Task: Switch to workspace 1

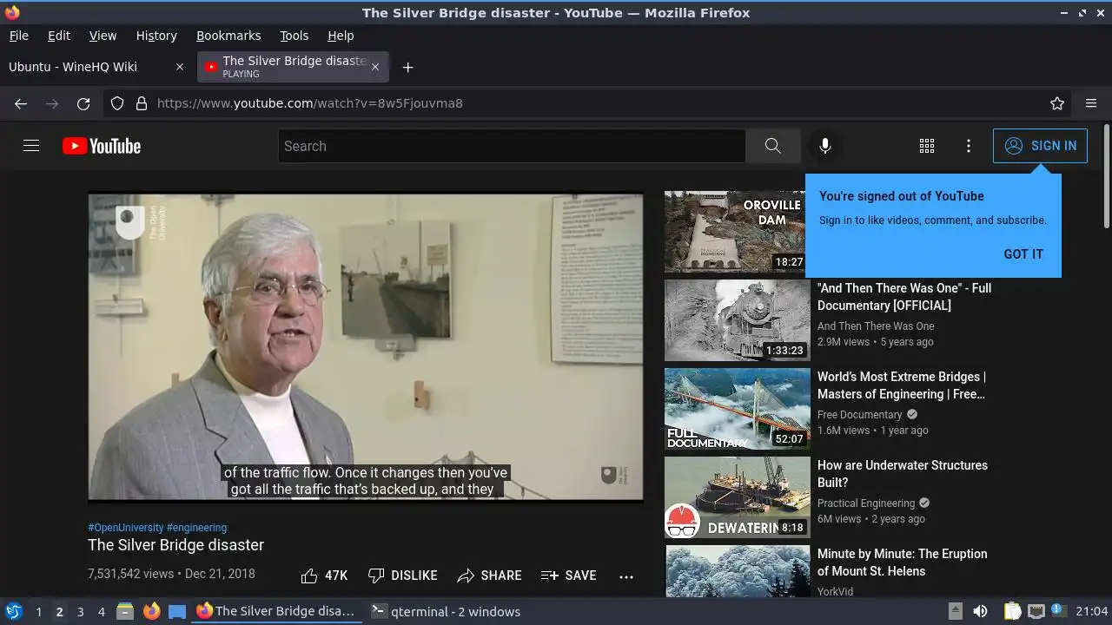Action: pos(38,612)
